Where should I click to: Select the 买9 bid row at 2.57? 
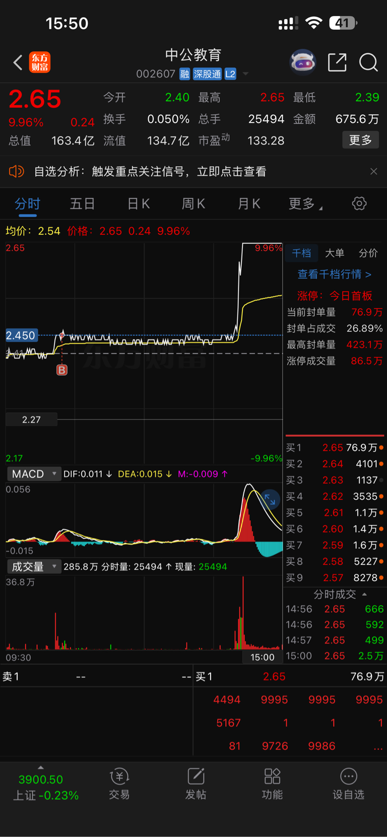click(335, 578)
